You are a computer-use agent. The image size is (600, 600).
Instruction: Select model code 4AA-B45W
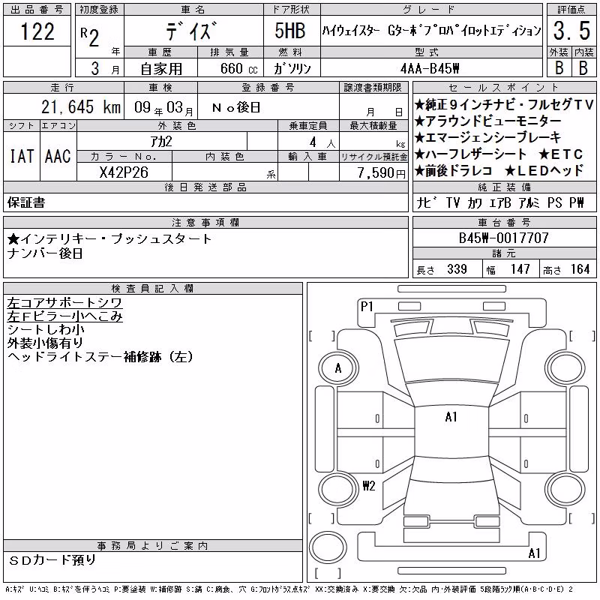tap(430, 68)
